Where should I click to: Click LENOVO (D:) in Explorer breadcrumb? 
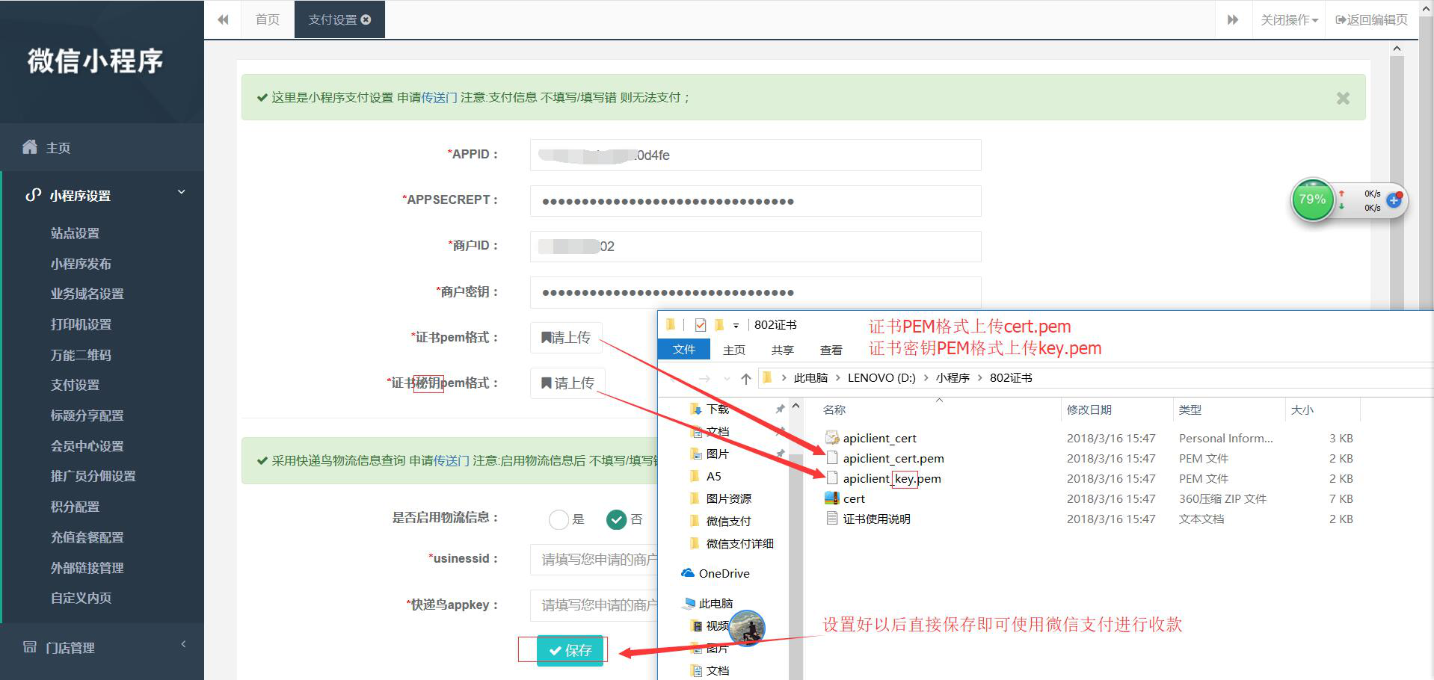click(881, 378)
